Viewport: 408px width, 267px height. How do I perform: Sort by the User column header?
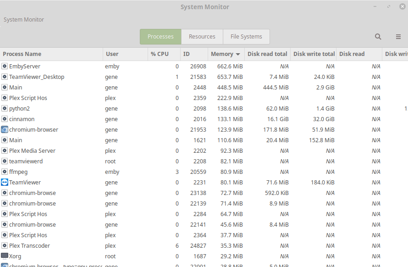(x=112, y=54)
